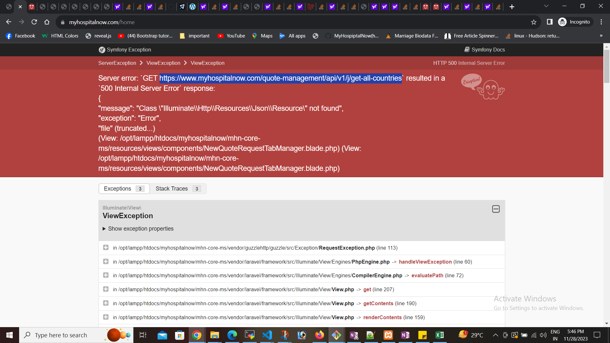The height and width of the screenshot is (343, 610).
Task: Open the HTML Colors bookmark
Action: 60,36
